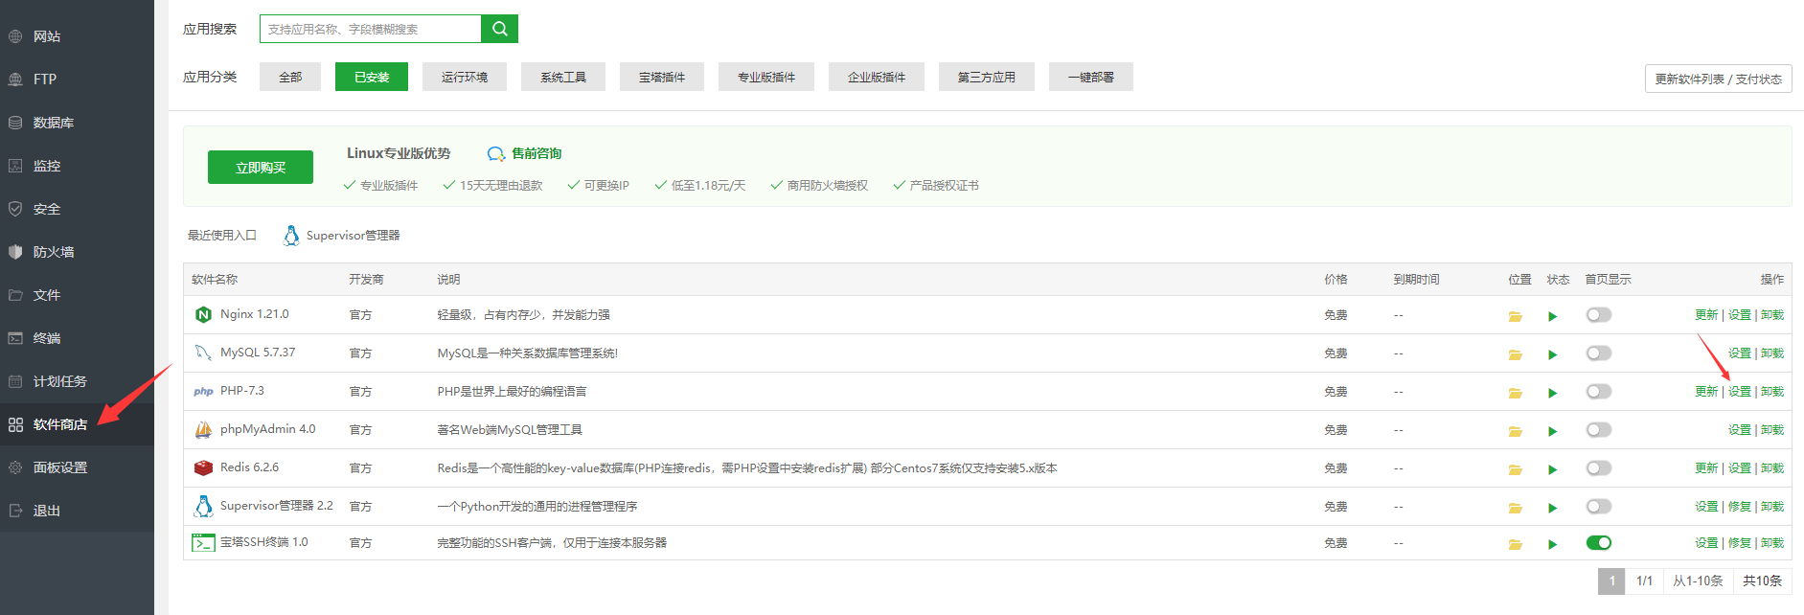Toggle homepage display for Redis 6.2.6
This screenshot has width=1804, height=615.
coord(1598,468)
